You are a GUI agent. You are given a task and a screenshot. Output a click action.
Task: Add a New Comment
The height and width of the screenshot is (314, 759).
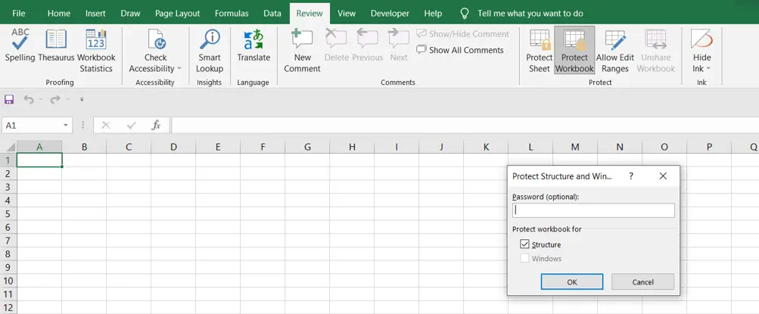click(302, 51)
